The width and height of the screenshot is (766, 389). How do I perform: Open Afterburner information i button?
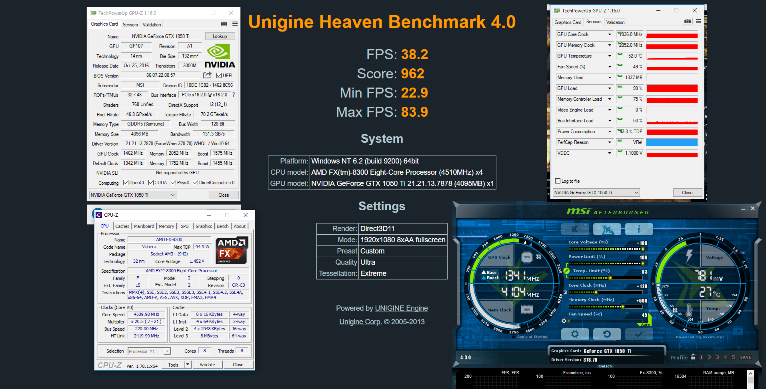(x=639, y=229)
